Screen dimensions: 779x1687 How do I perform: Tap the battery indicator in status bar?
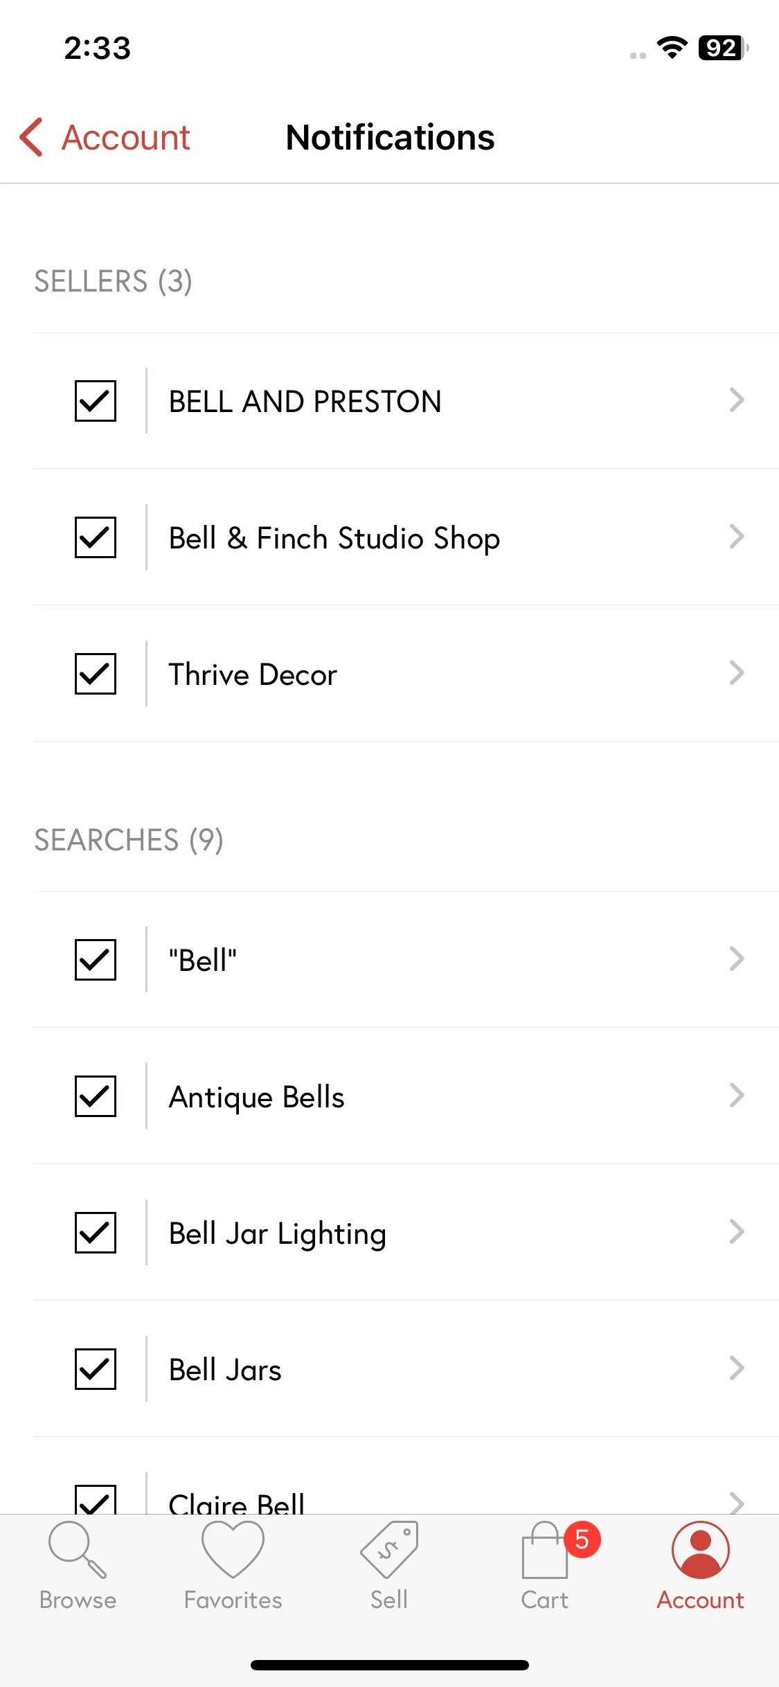pos(723,48)
